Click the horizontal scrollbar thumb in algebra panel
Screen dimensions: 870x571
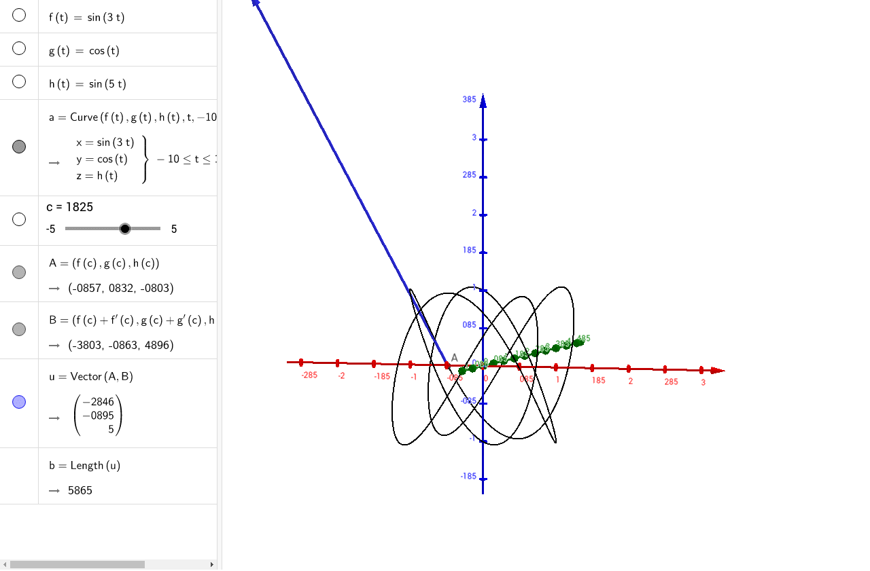[77, 564]
